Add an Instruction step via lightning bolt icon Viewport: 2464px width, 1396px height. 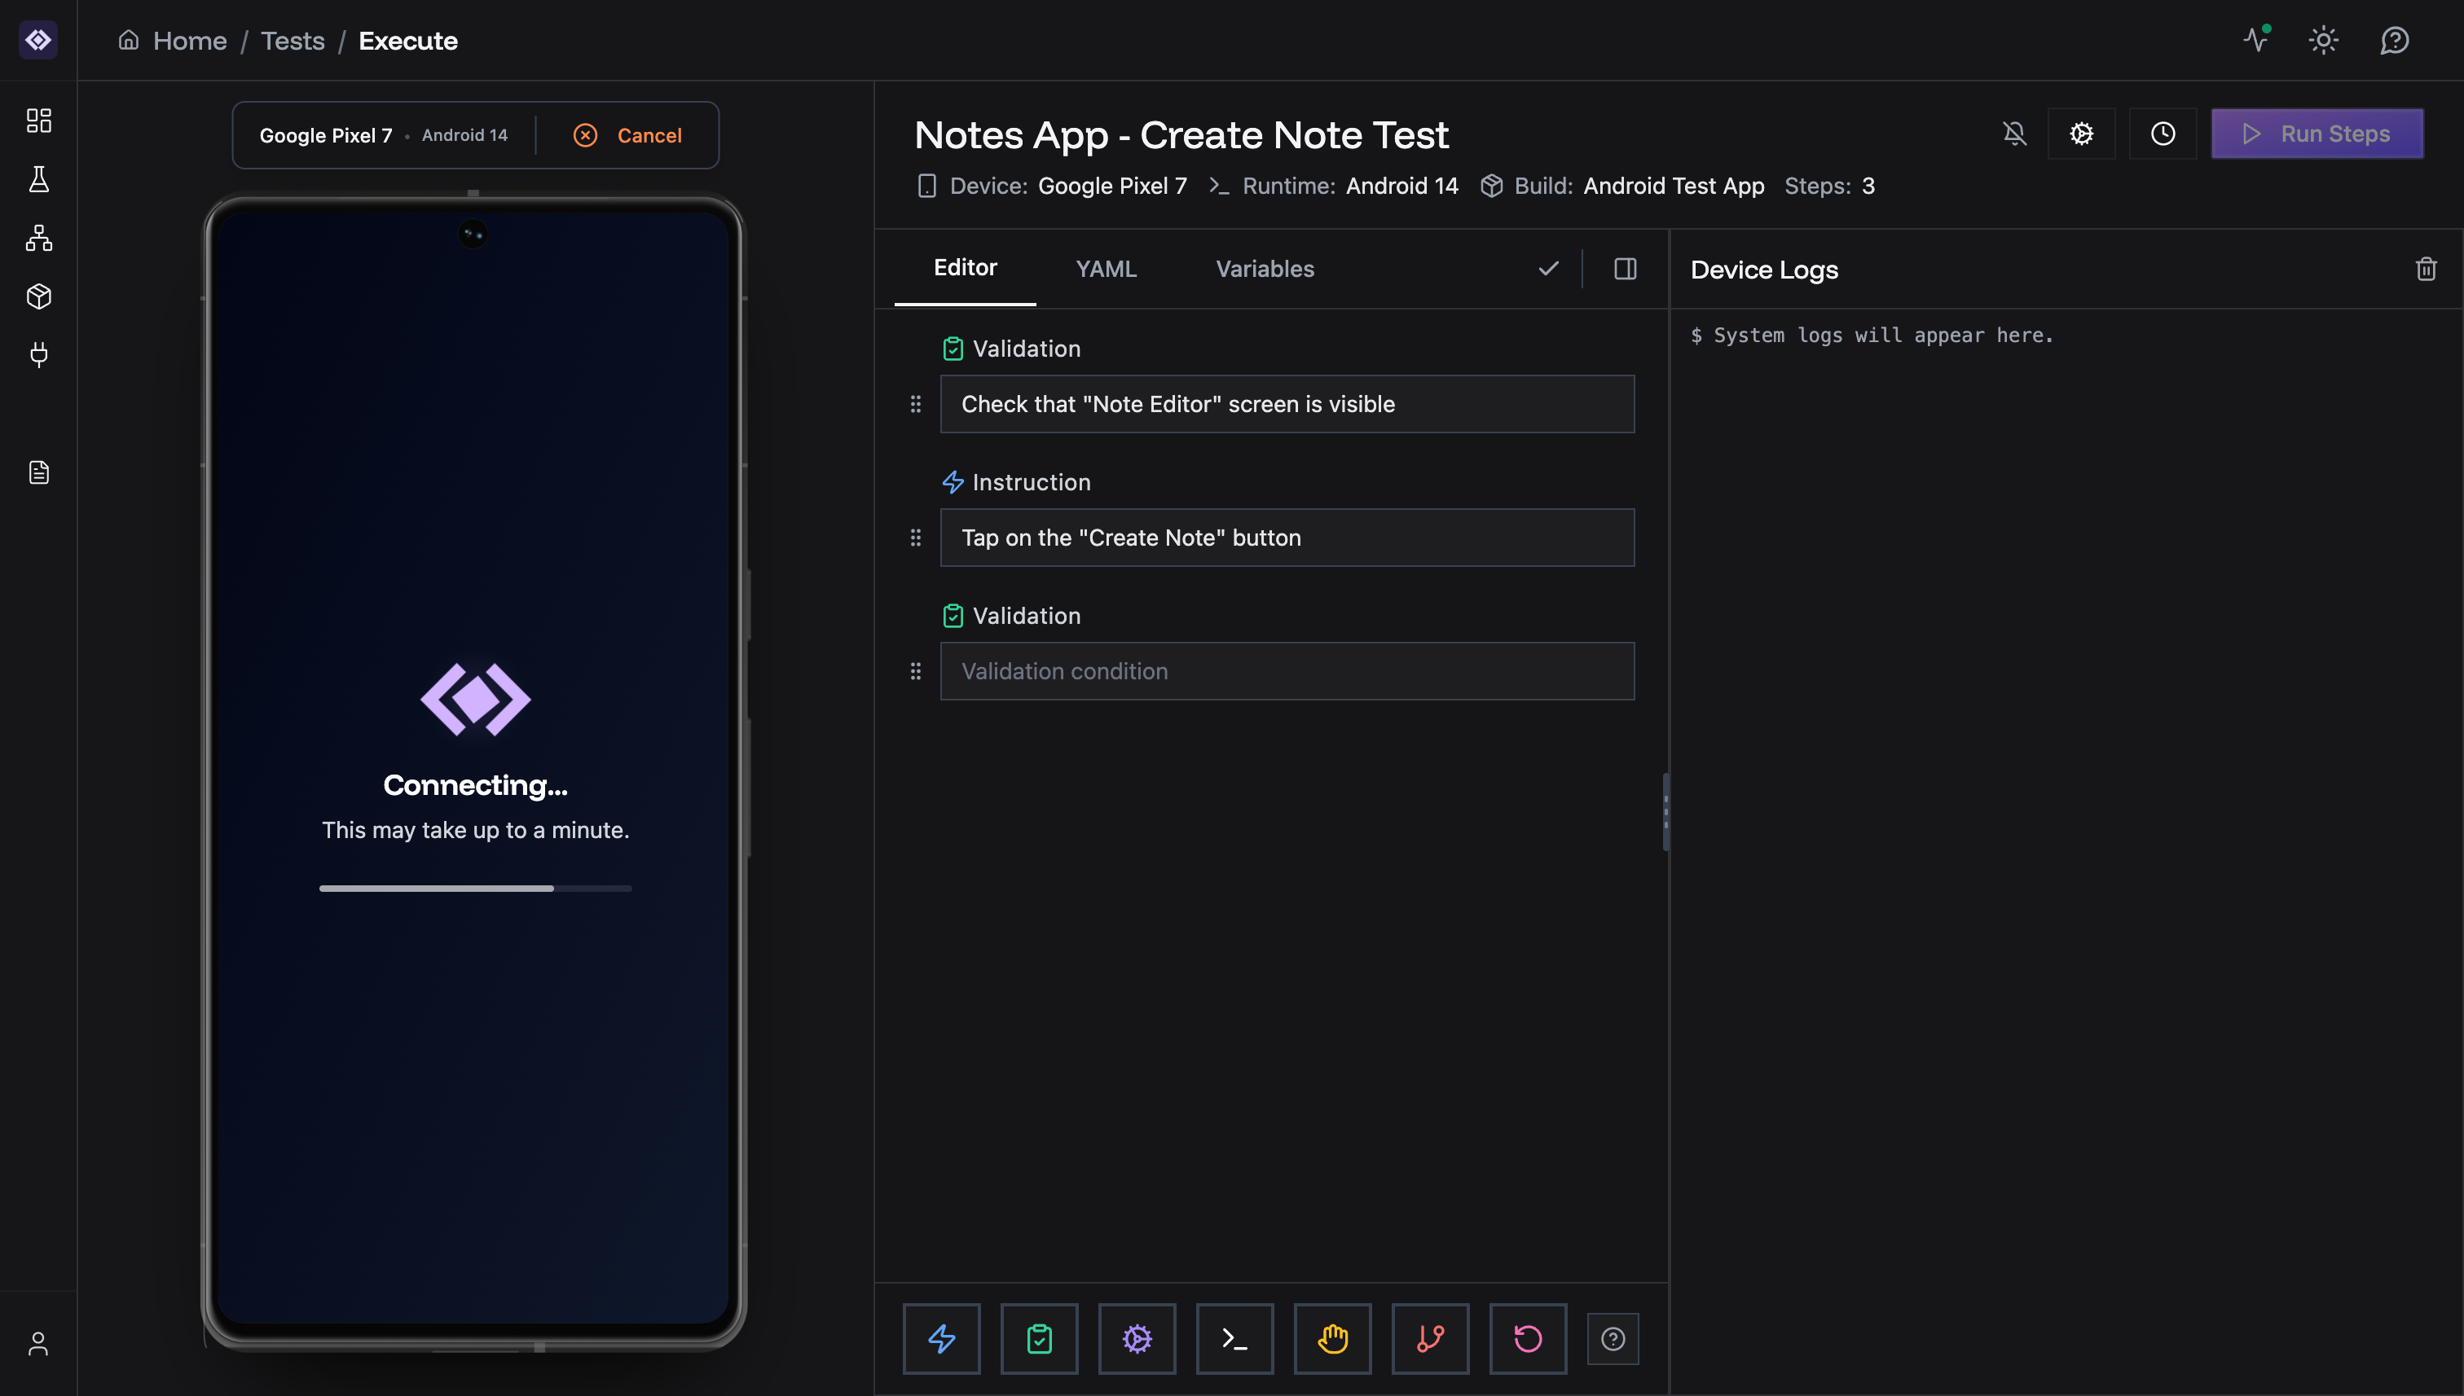(941, 1338)
